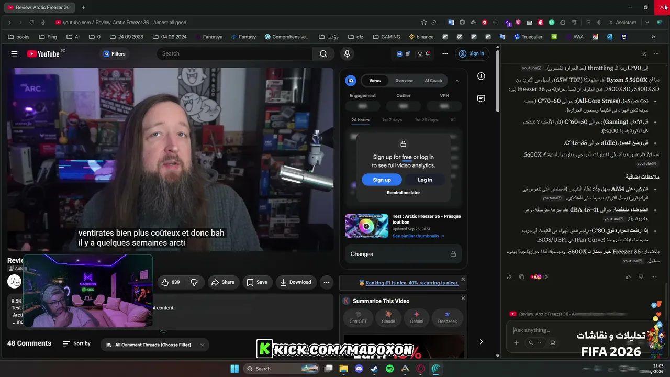Switch to the AI Coach tab
The width and height of the screenshot is (670, 377).
(433, 81)
